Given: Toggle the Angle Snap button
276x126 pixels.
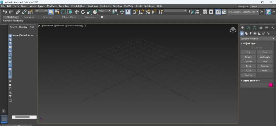Looking at the screenshot, I should click(141, 12).
